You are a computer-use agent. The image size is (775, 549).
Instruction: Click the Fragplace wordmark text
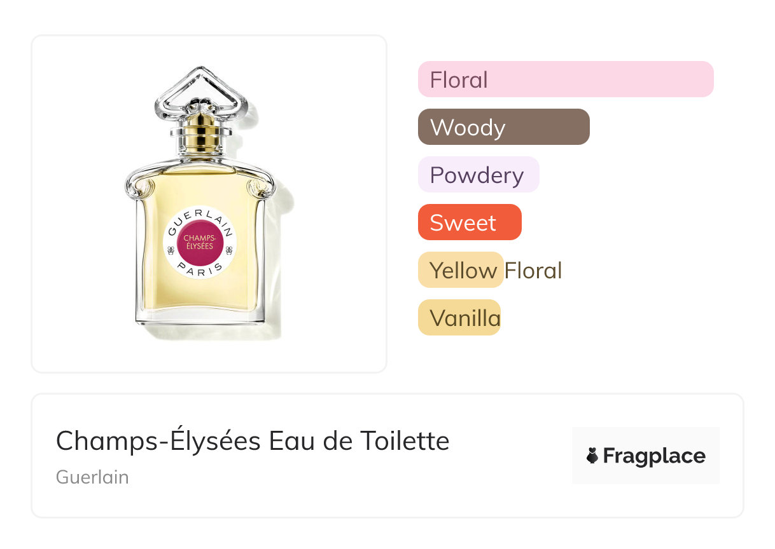(654, 456)
